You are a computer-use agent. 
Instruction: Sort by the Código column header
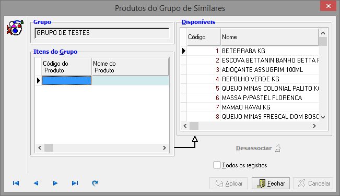203,37
